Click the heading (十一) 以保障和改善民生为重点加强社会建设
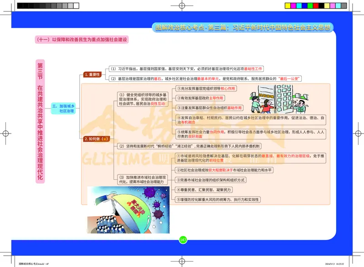This screenshot has height=267, width=364. tap(82, 39)
